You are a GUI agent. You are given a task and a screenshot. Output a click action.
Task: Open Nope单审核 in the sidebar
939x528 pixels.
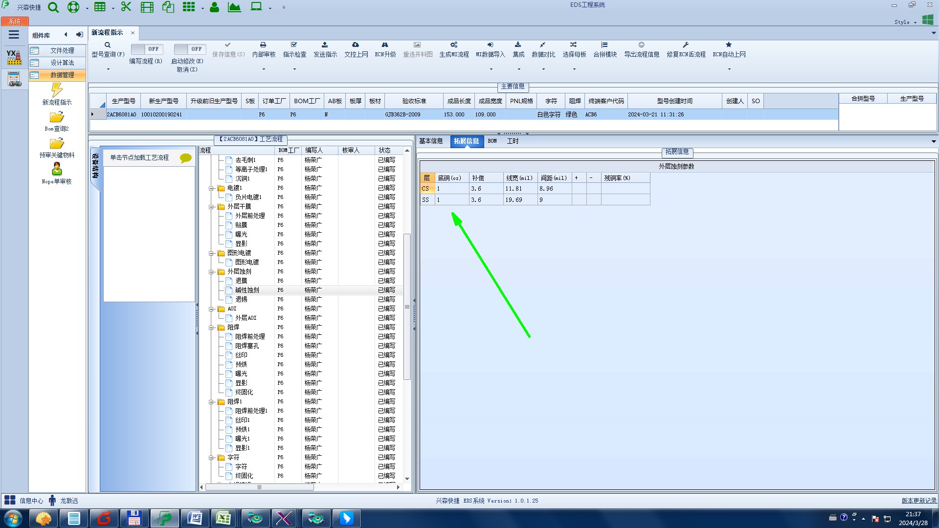57,170
